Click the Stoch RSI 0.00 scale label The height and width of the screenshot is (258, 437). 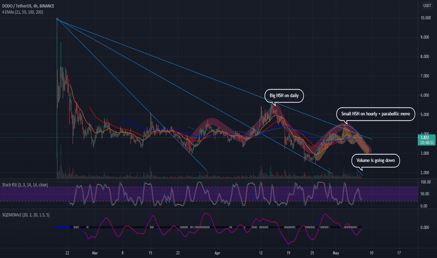tap(424, 206)
